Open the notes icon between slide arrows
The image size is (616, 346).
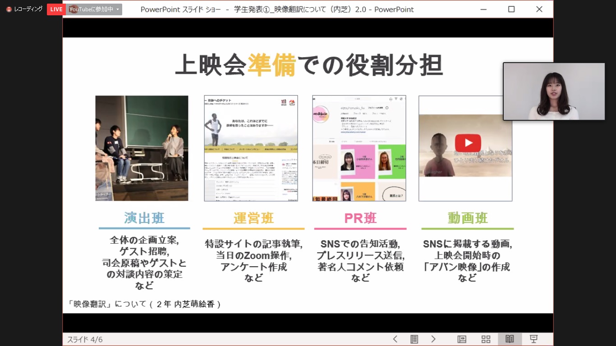point(414,339)
